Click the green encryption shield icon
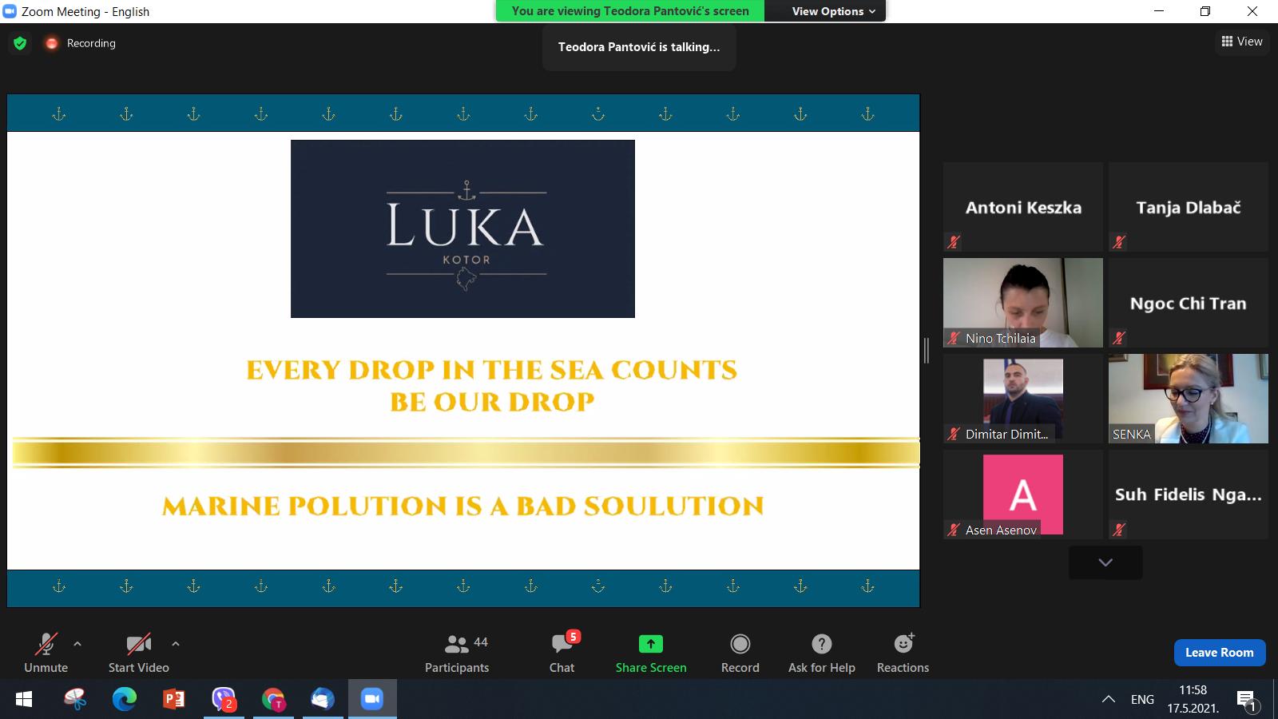Screen dimensions: 1278x719 point(20,43)
